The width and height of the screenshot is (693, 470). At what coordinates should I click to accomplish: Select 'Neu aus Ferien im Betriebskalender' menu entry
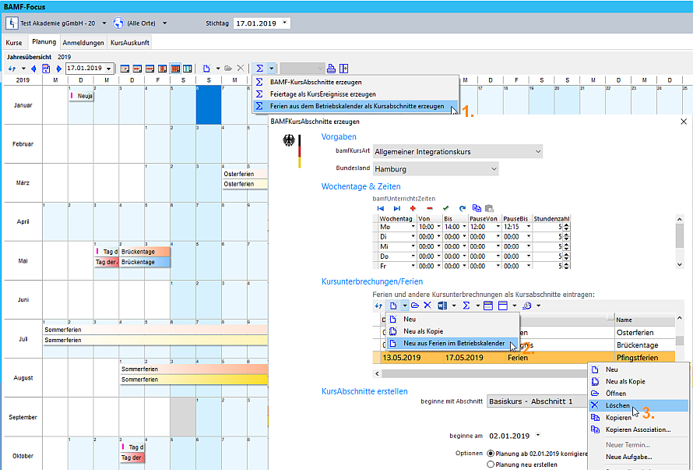click(456, 343)
